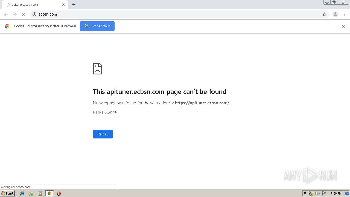
Task: Open the Windows Start menu
Action: click(x=8, y=193)
